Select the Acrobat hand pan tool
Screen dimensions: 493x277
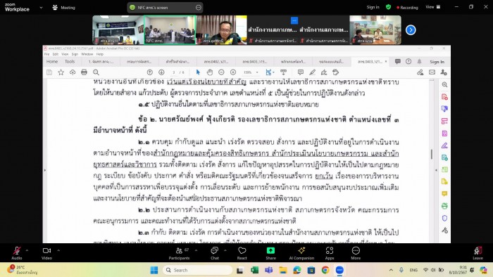pos(210,72)
